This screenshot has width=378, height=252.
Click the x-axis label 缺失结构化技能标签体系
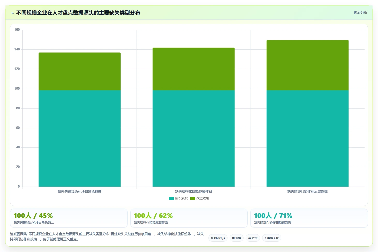click(x=194, y=192)
